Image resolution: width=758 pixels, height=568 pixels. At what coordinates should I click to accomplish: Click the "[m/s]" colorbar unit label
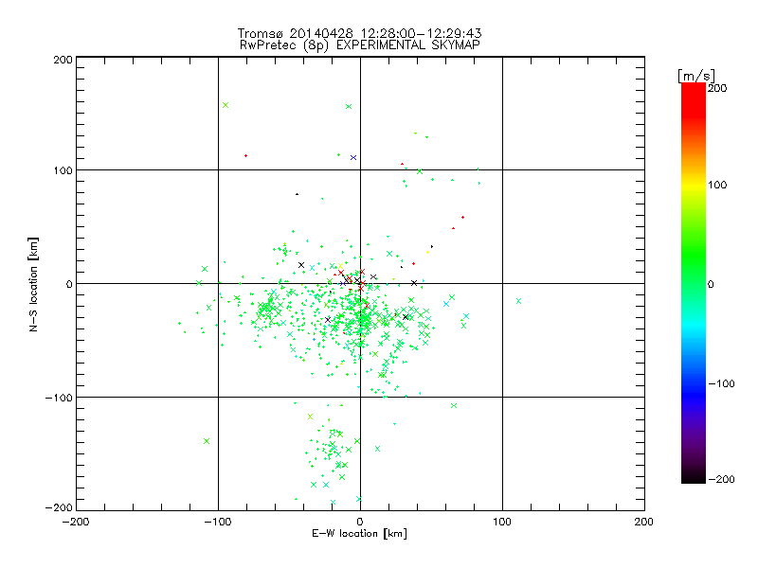click(696, 76)
